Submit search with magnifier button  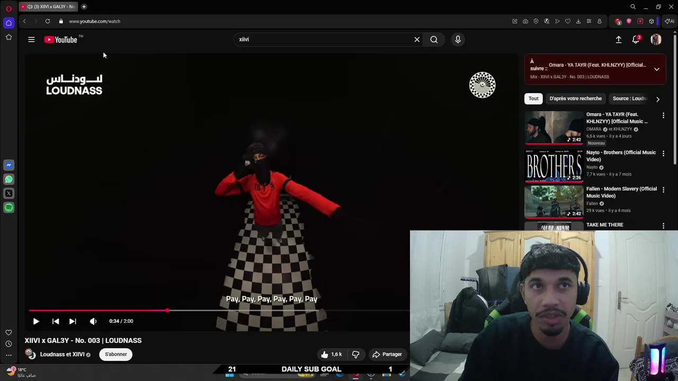434,39
